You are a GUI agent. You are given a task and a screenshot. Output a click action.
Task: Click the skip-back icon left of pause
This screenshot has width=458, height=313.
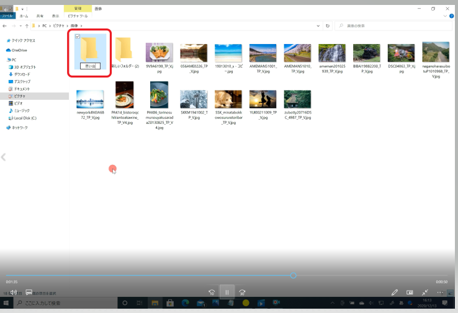click(x=212, y=292)
